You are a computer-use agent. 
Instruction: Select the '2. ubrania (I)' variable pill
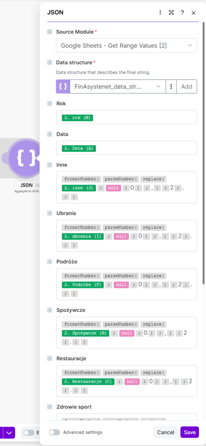point(82,236)
